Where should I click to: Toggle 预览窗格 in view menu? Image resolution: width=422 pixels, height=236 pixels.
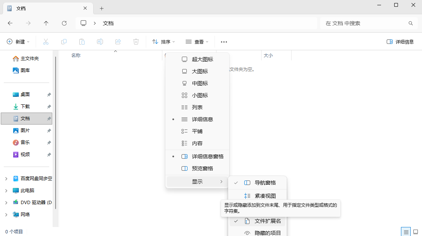point(197,168)
